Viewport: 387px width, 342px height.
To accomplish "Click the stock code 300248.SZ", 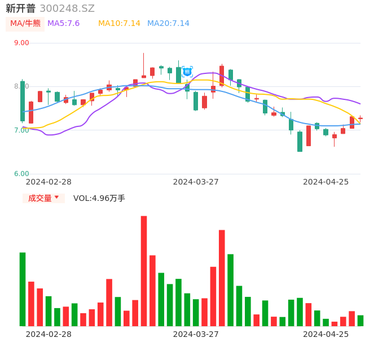I will pyautogui.click(x=67, y=8).
